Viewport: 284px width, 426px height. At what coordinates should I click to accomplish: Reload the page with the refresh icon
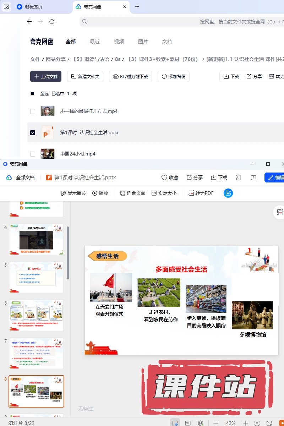coord(52,22)
